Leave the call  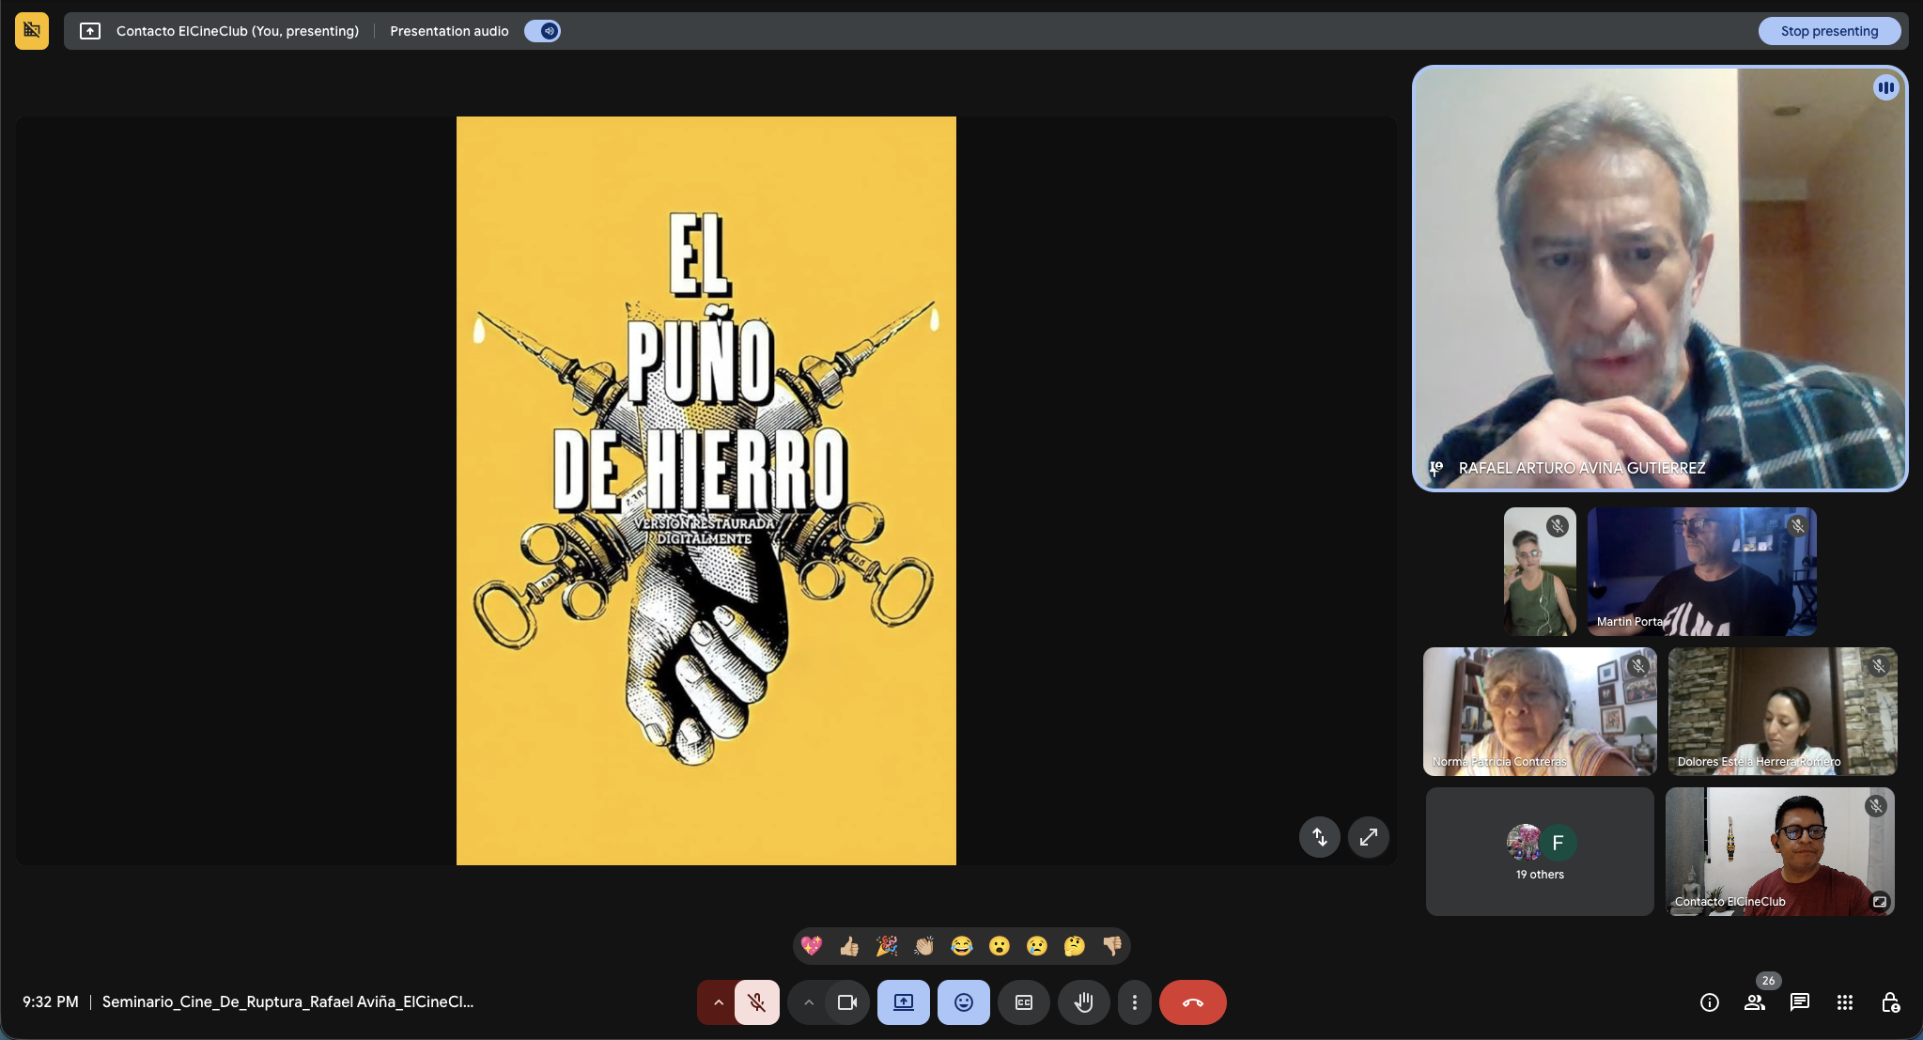point(1192,1002)
